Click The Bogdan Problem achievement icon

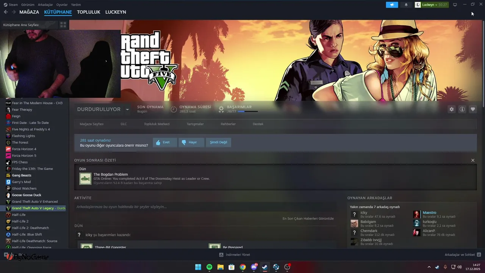tap(85, 179)
